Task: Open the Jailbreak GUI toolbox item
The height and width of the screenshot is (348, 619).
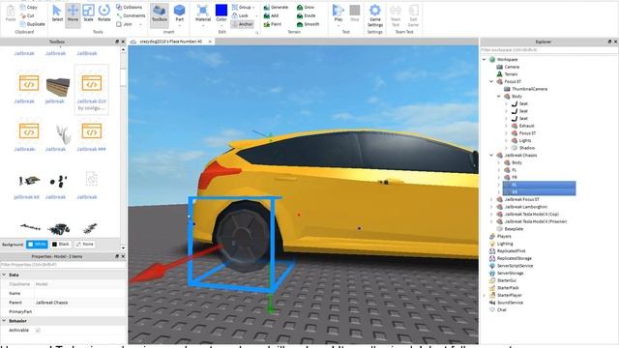Action: point(91,91)
